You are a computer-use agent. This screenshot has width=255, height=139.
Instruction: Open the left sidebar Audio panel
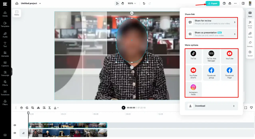click(x=5, y=35)
